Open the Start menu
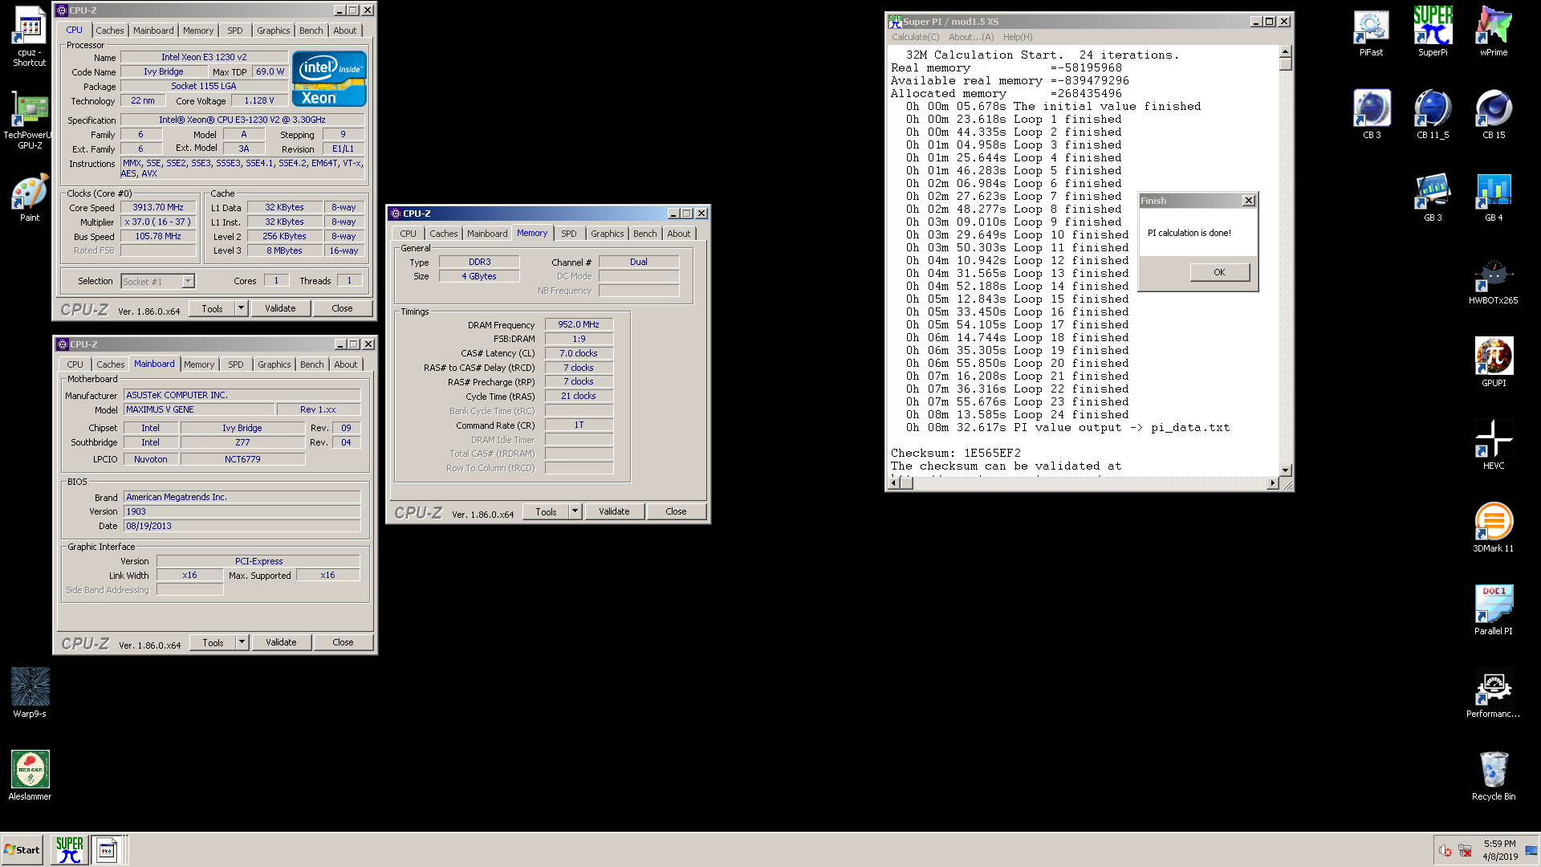Screen dimensions: 1541x867 click(22, 849)
